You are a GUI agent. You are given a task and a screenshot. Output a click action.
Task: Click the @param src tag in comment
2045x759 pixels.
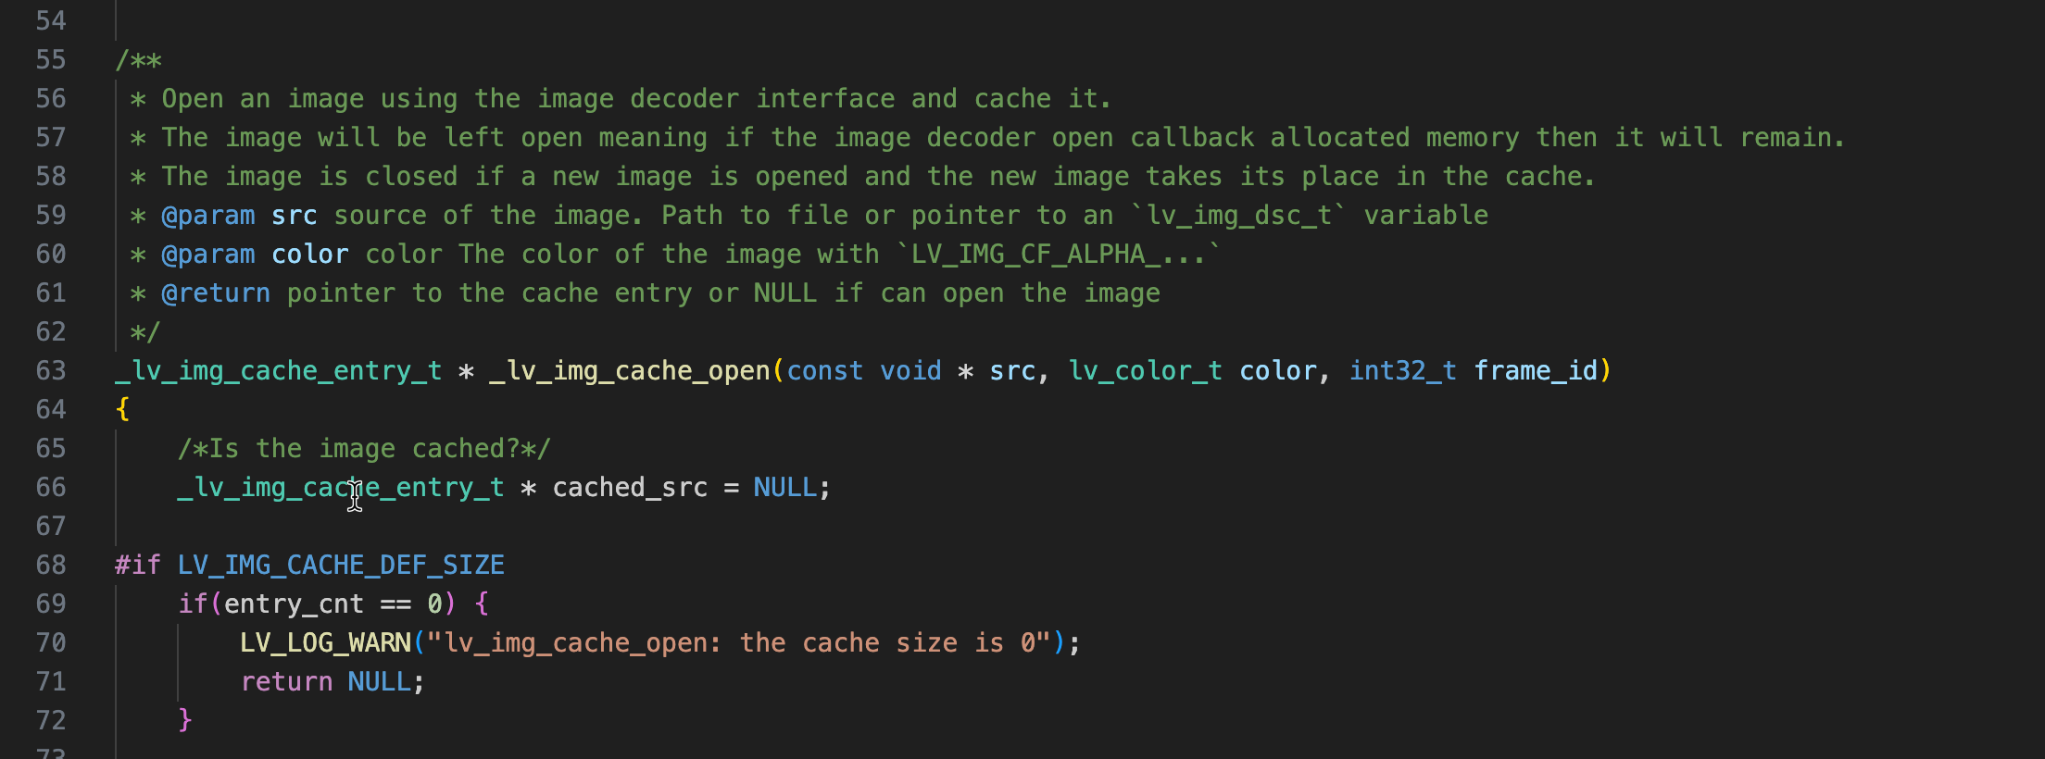(239, 216)
